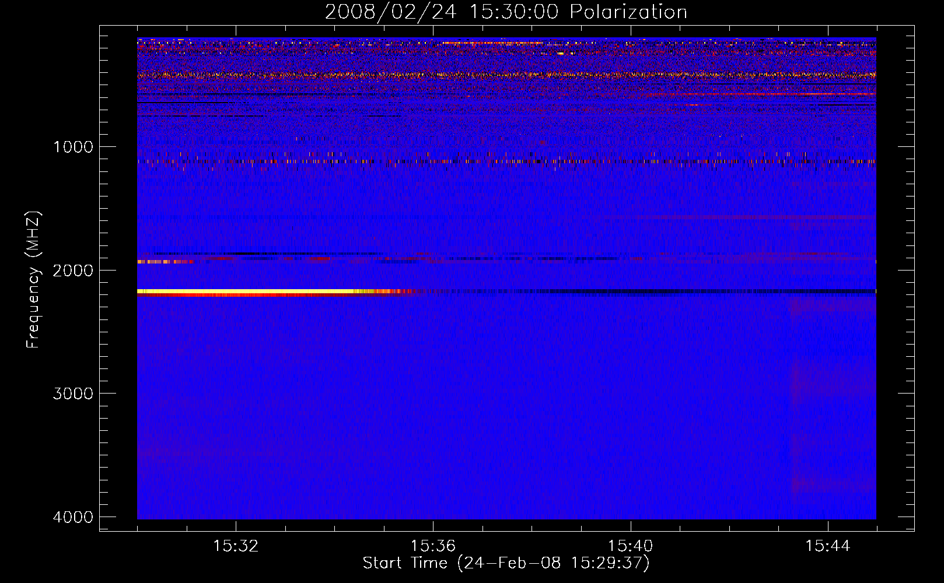This screenshot has width=944, height=583.
Task: Click the '15:32' time tick label
Action: coord(236,546)
